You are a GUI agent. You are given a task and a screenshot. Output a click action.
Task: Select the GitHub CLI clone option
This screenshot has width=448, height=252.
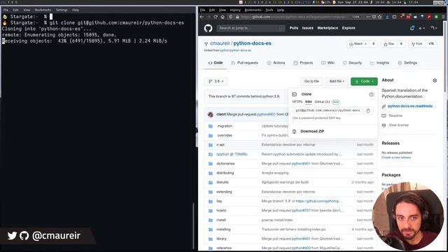coord(322,101)
